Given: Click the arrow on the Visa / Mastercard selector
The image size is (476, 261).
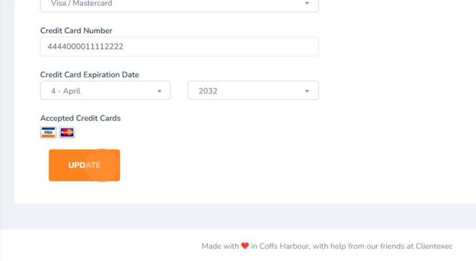Looking at the screenshot, I should [x=307, y=3].
